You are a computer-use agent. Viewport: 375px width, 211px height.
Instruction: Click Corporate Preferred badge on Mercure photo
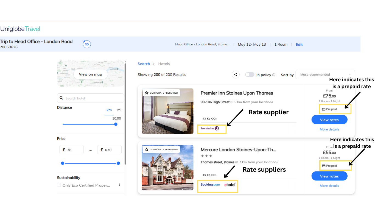coord(161,149)
